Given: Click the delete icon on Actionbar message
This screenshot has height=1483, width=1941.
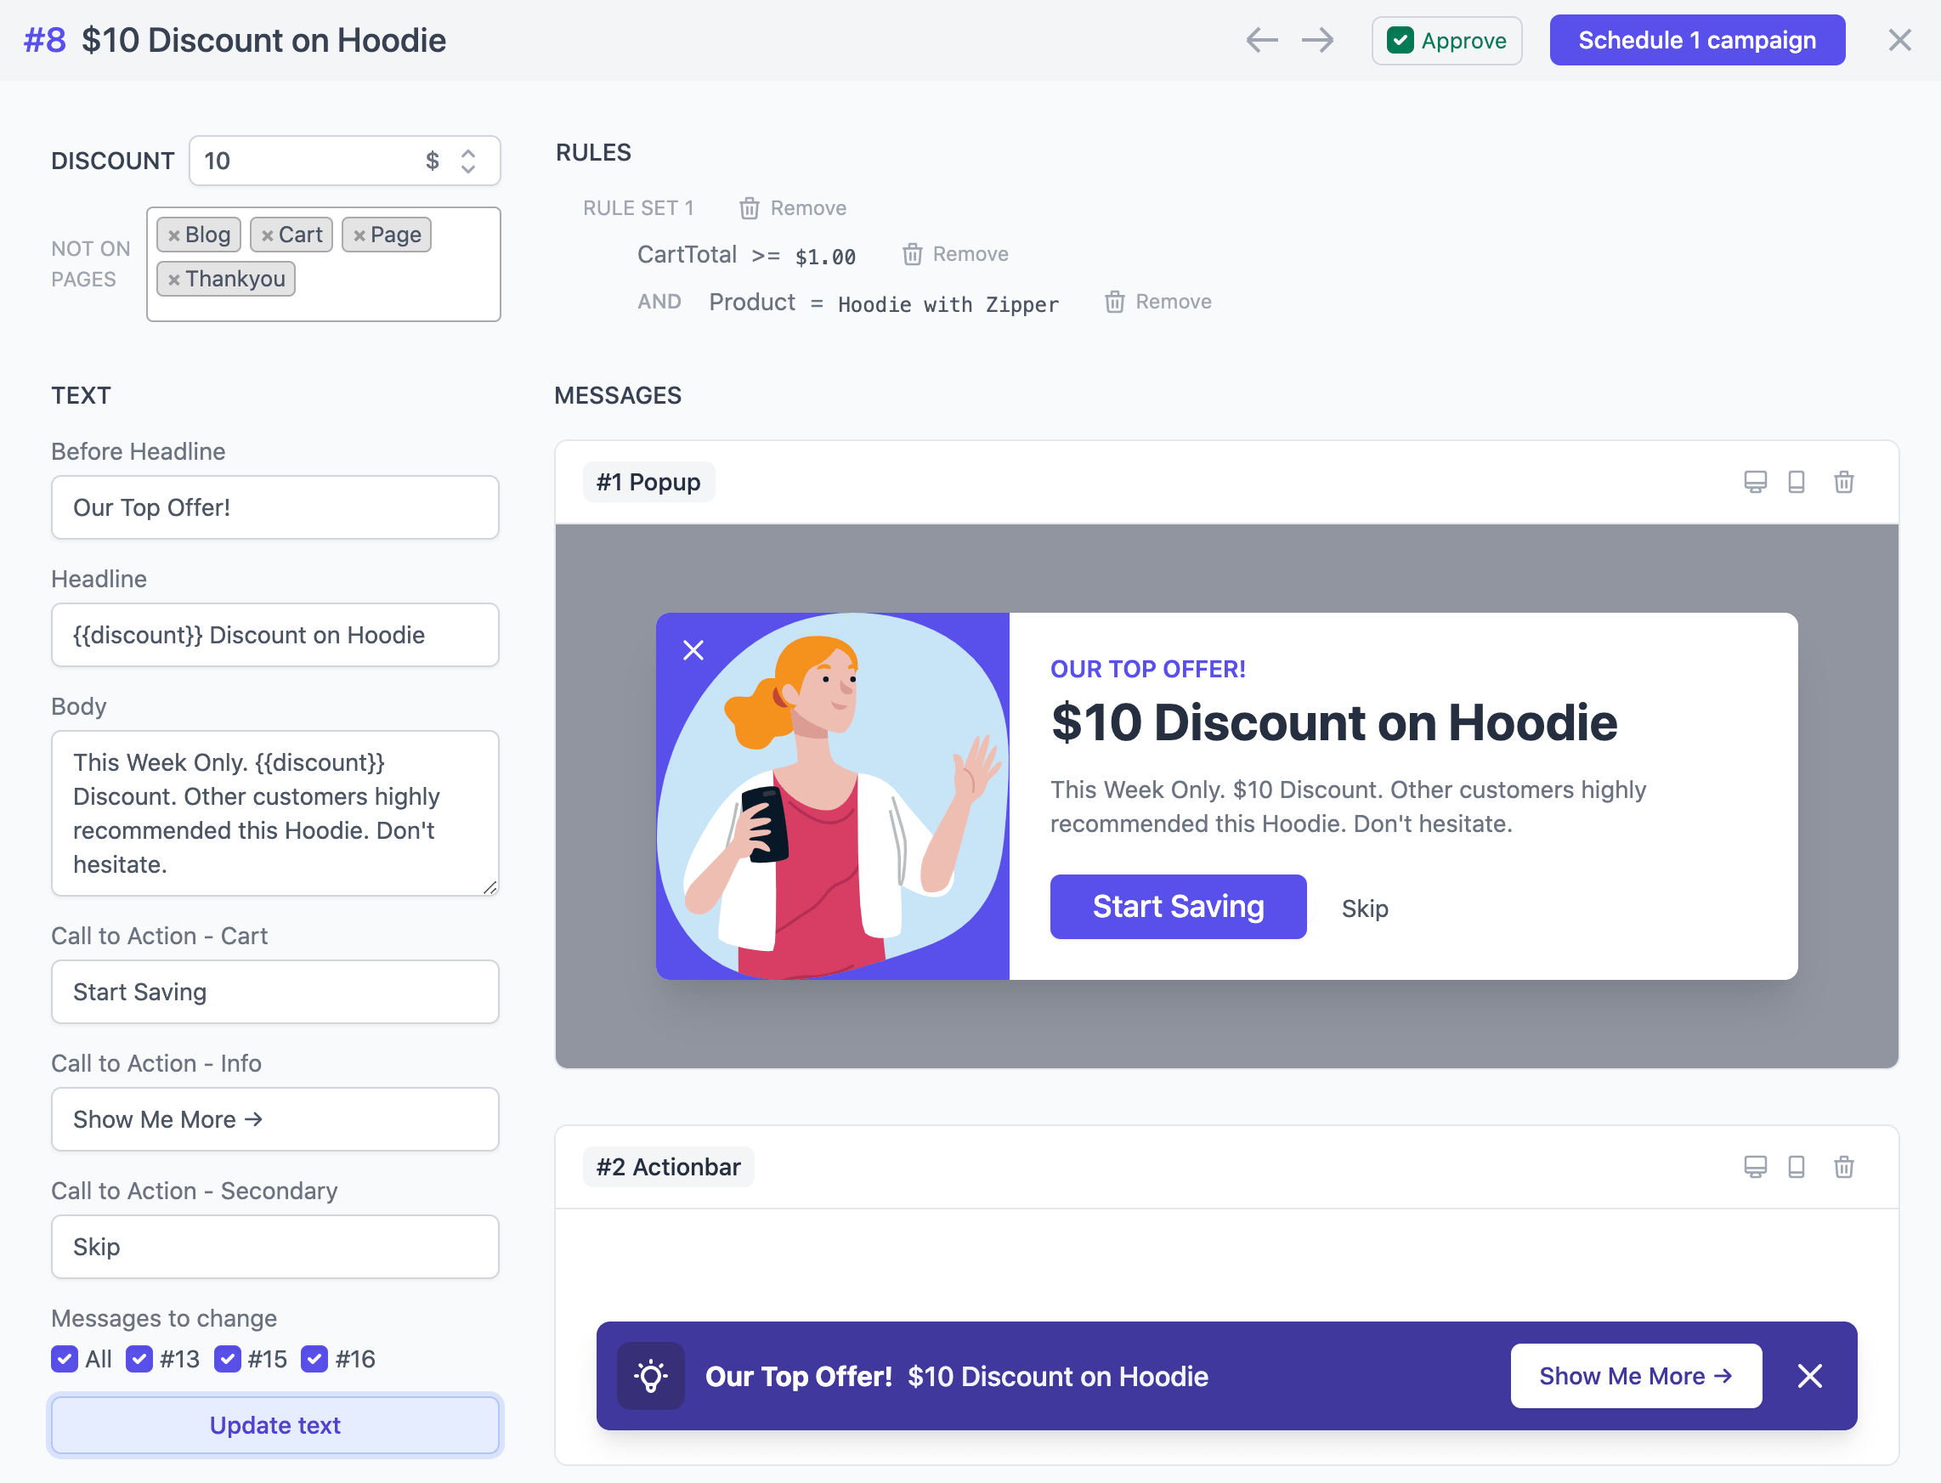Looking at the screenshot, I should (1844, 1165).
